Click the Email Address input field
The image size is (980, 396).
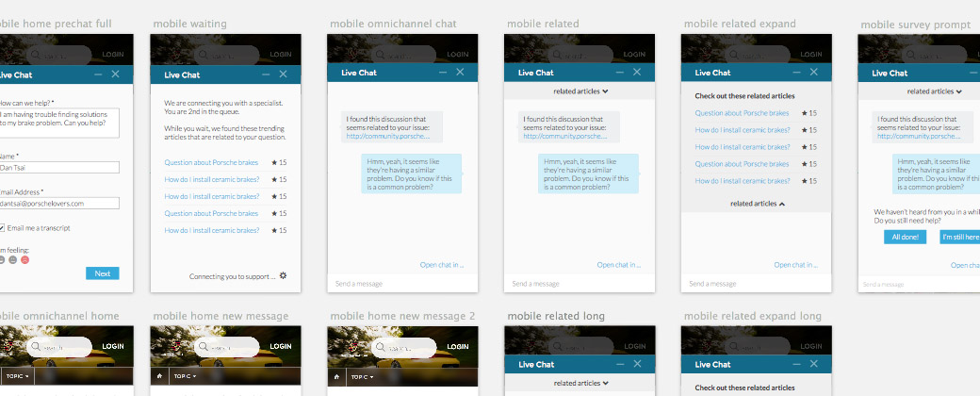tap(58, 203)
